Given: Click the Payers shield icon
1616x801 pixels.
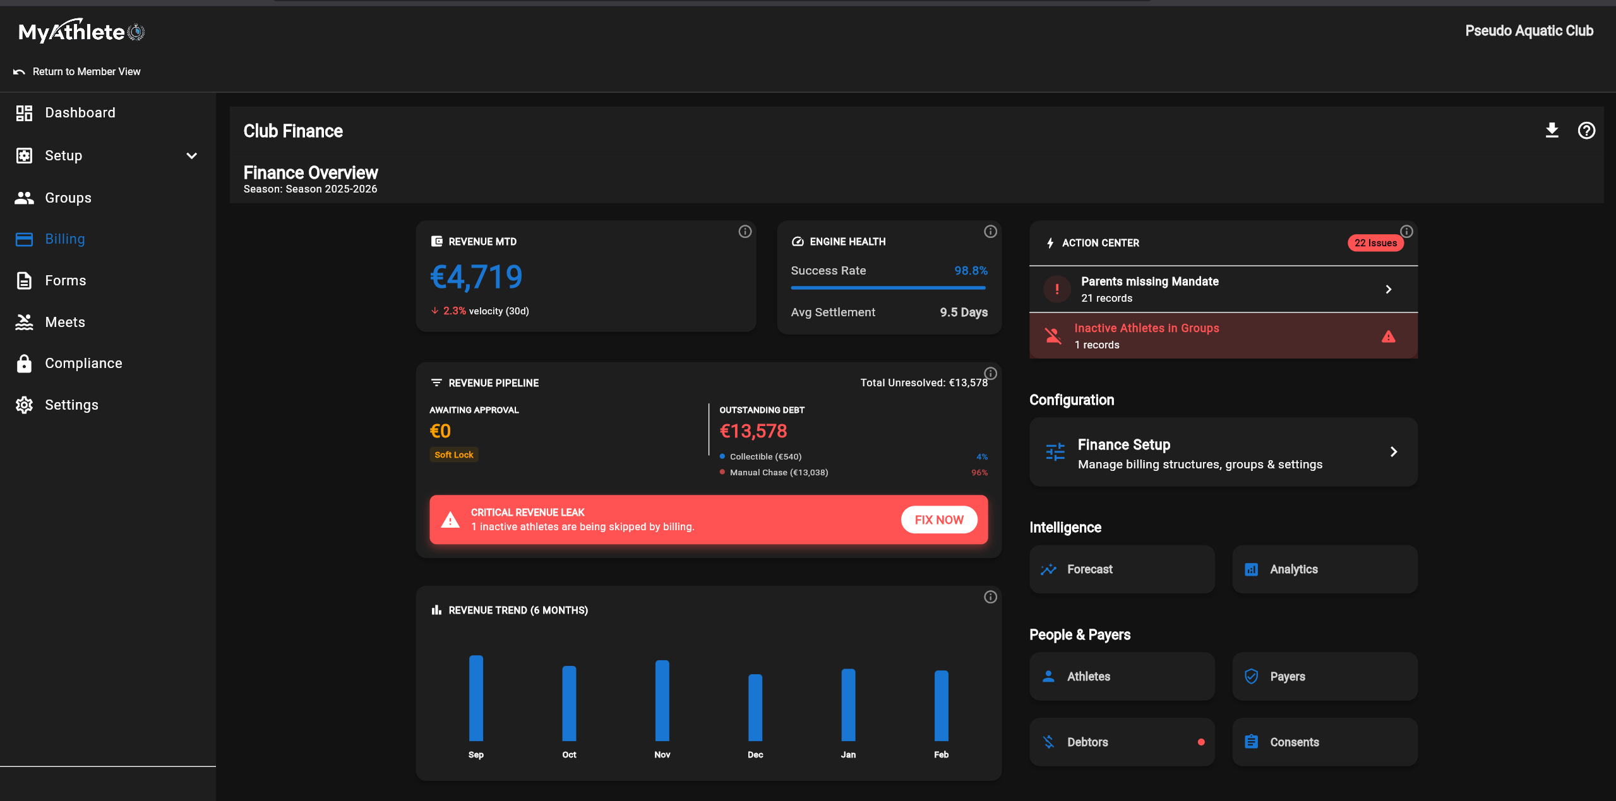Looking at the screenshot, I should tap(1251, 676).
